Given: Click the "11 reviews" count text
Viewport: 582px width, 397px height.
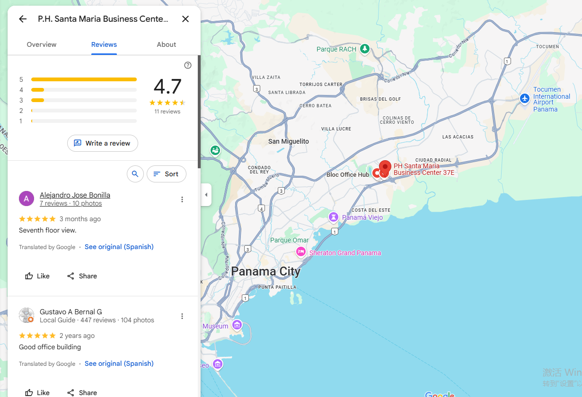Looking at the screenshot, I should tap(168, 112).
